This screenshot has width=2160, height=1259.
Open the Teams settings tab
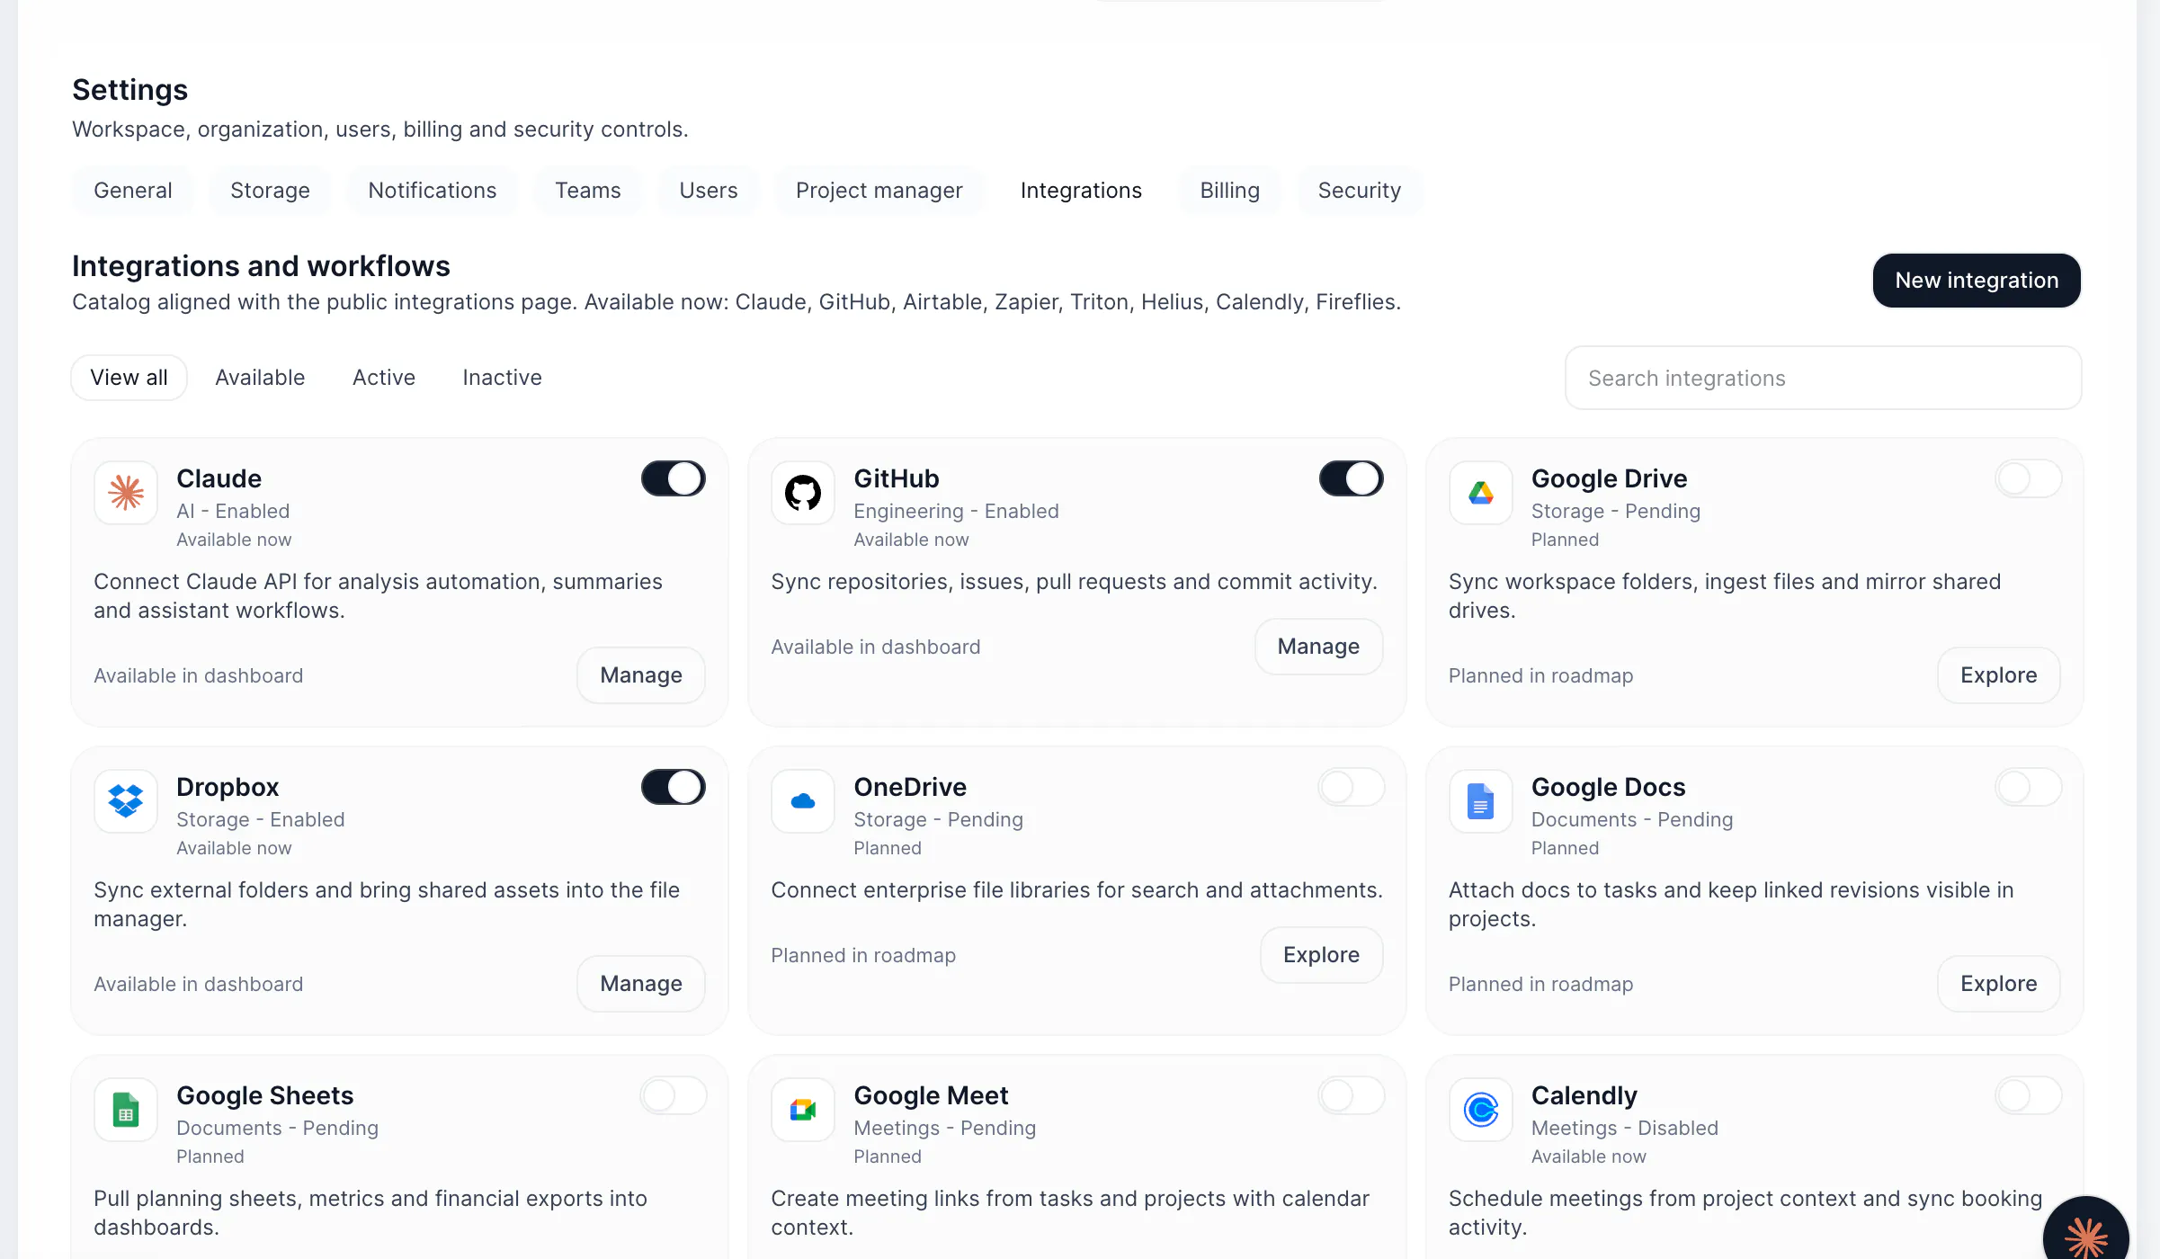click(x=588, y=191)
